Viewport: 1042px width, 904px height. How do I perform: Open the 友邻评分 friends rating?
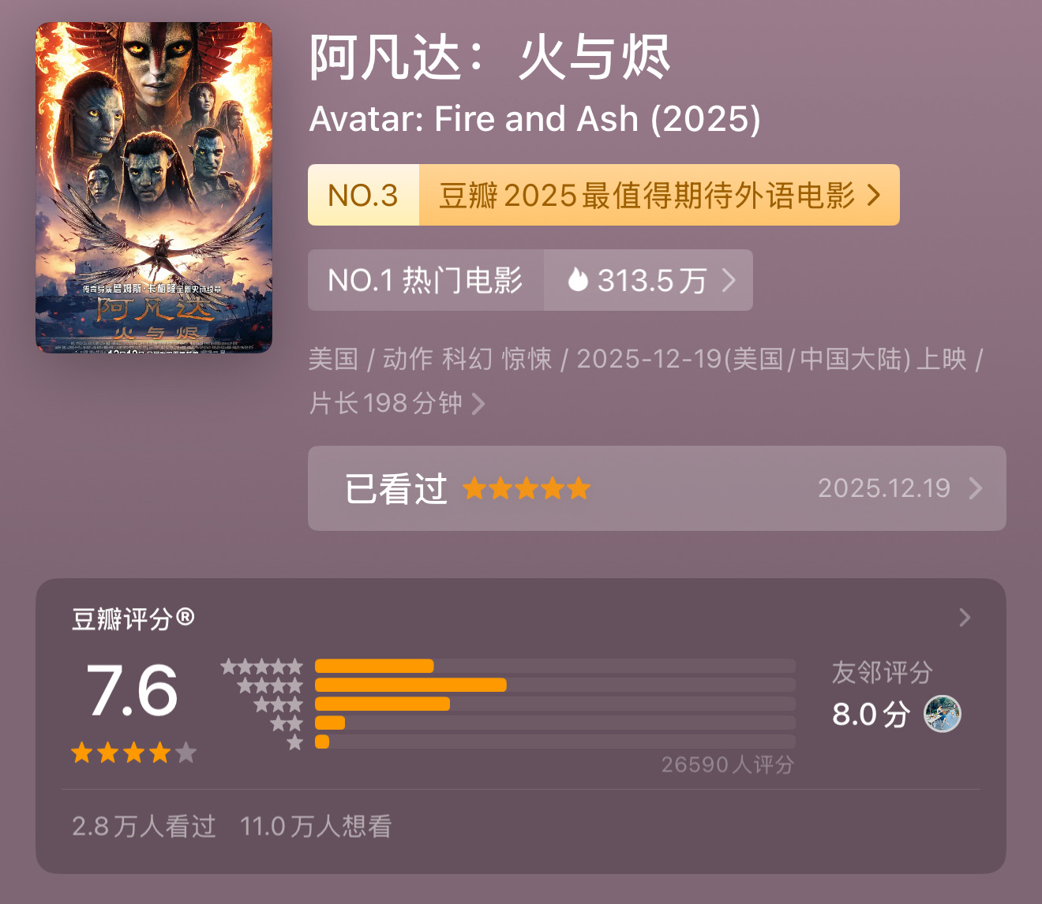(x=882, y=673)
